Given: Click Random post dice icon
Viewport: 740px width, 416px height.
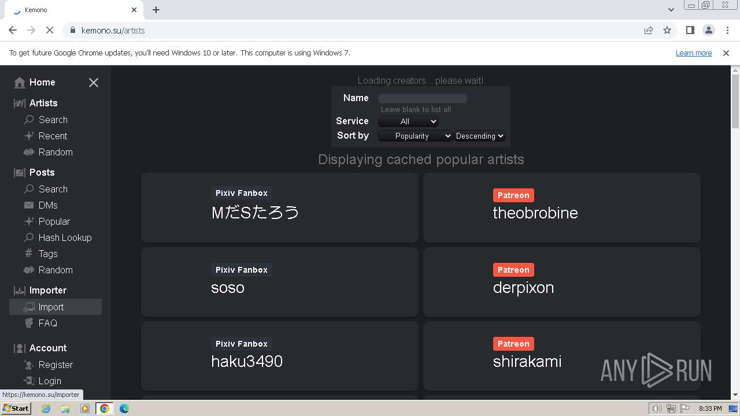Looking at the screenshot, I should (x=29, y=270).
